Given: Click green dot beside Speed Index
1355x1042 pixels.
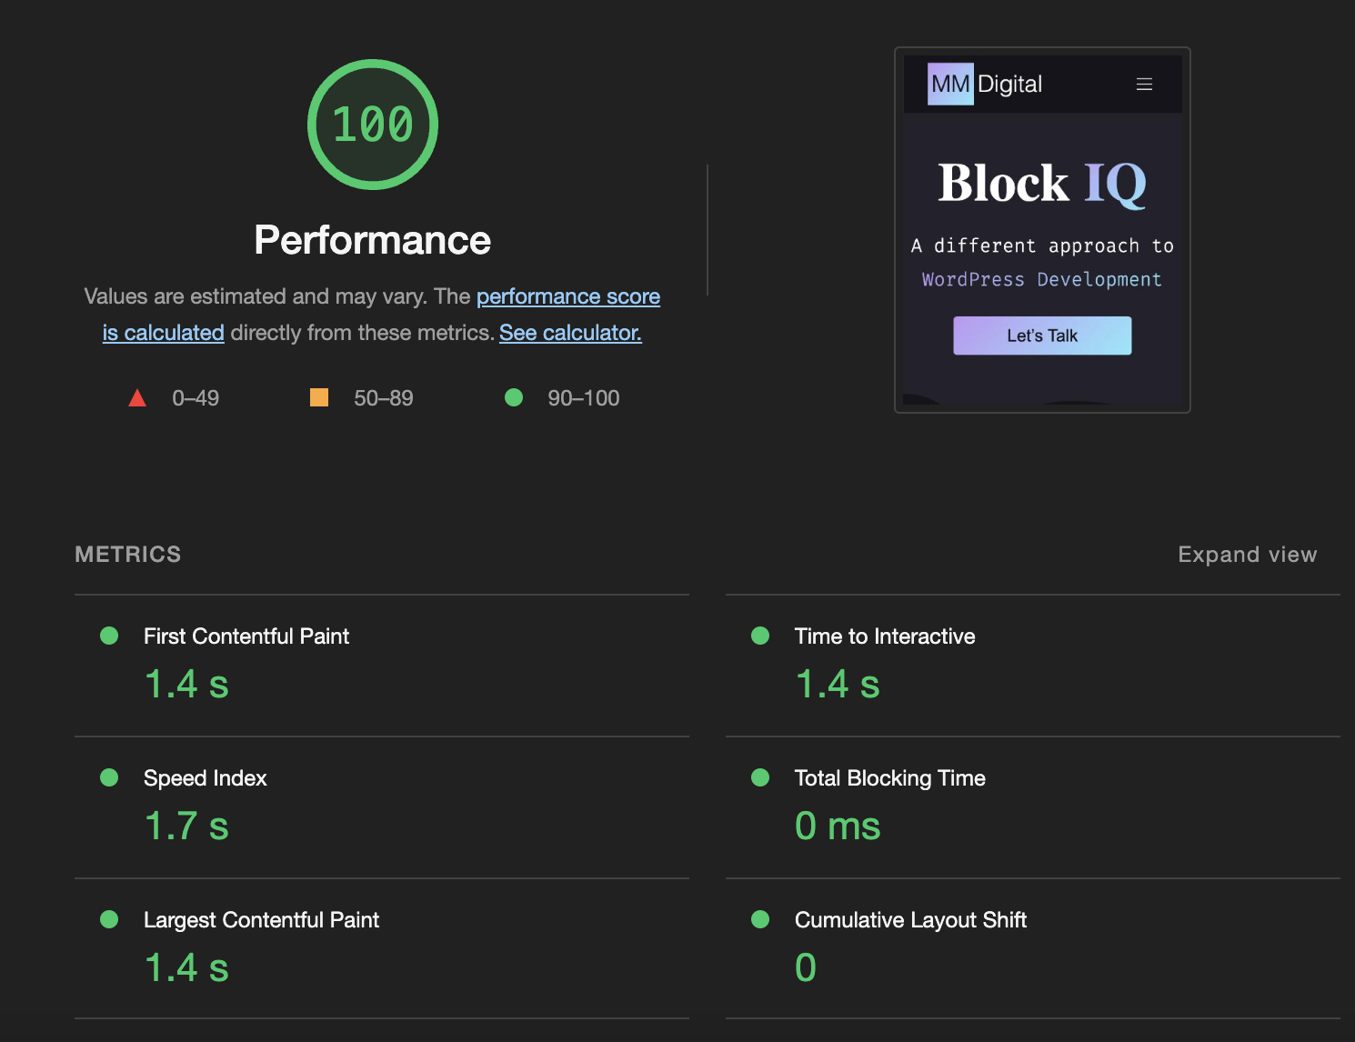Looking at the screenshot, I should [109, 777].
